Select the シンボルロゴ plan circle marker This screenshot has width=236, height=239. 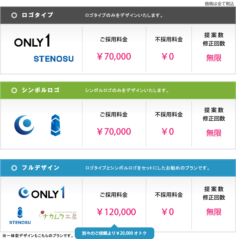click(x=14, y=90)
